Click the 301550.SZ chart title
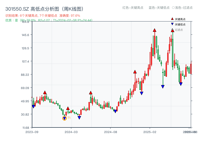 [44, 8]
